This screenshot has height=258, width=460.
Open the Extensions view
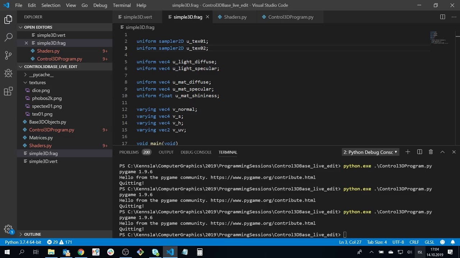pos(8,91)
